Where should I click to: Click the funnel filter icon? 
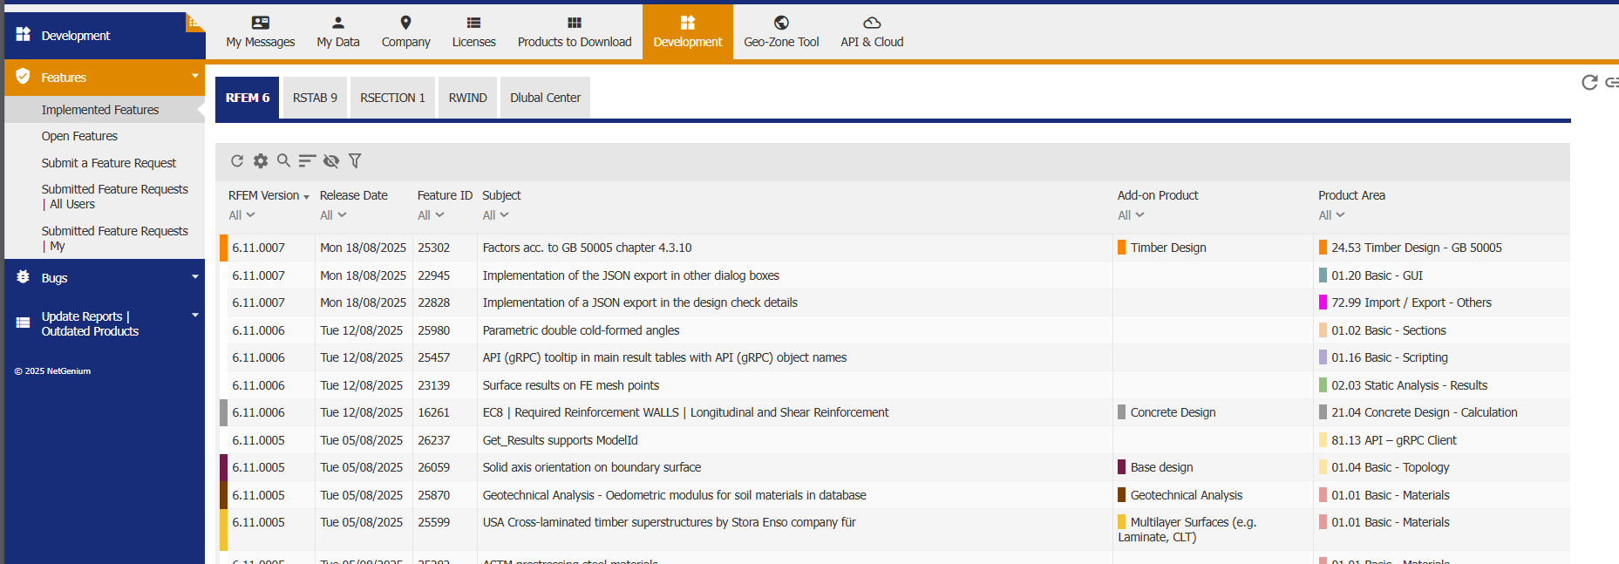[x=355, y=160]
